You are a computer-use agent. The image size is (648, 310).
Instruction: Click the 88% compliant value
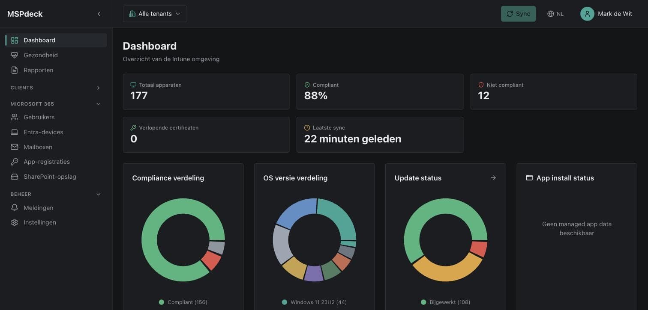[x=316, y=96]
